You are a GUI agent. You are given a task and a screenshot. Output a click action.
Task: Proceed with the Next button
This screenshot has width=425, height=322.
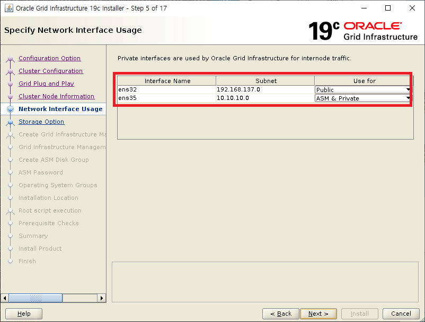(318, 314)
